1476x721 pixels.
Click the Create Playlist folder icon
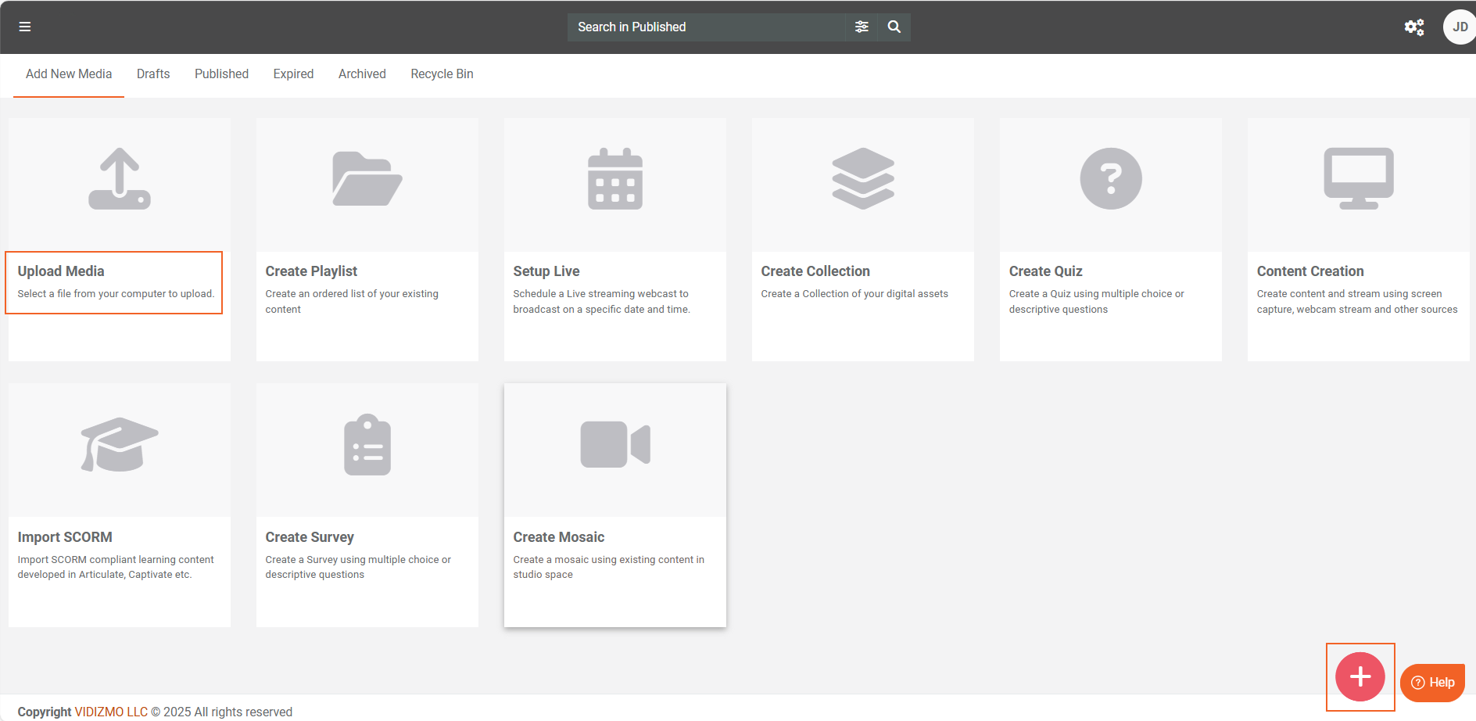(367, 179)
